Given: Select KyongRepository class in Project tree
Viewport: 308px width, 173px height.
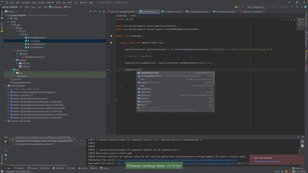Looking at the screenshot, I should tap(36, 37).
